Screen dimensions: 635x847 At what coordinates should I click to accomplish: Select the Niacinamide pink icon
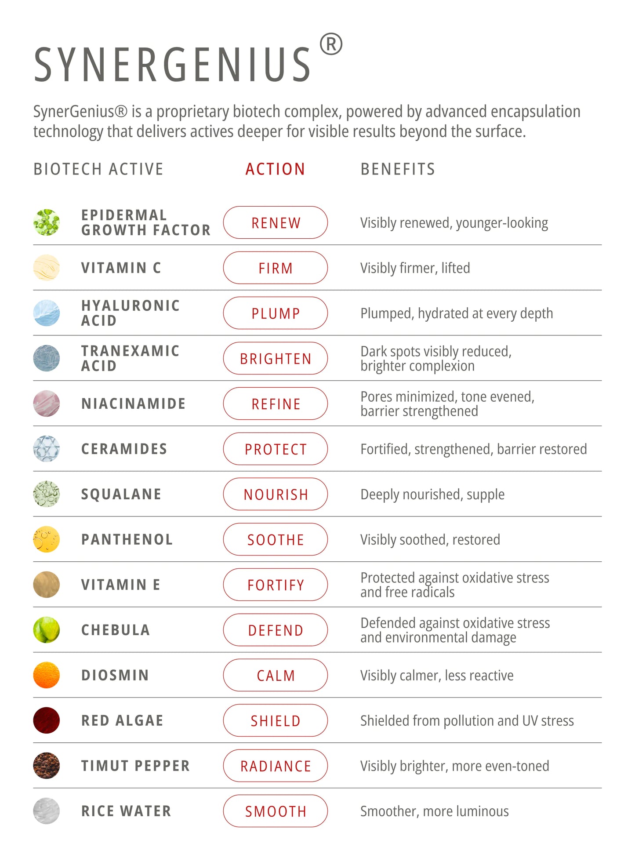pos(47,404)
